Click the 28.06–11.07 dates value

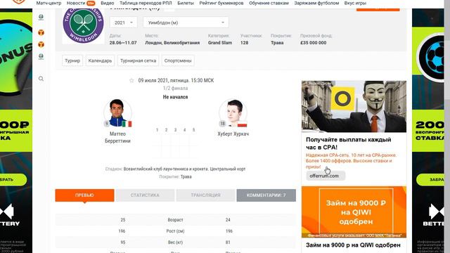[123, 43]
